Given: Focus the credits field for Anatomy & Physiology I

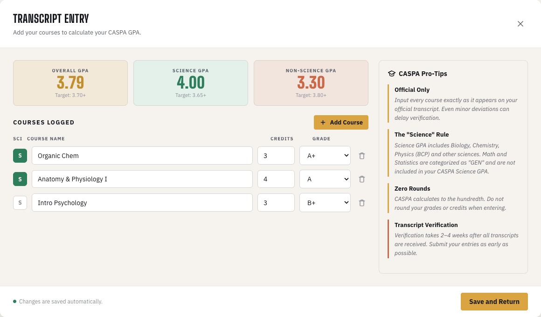Looking at the screenshot, I should tap(276, 179).
